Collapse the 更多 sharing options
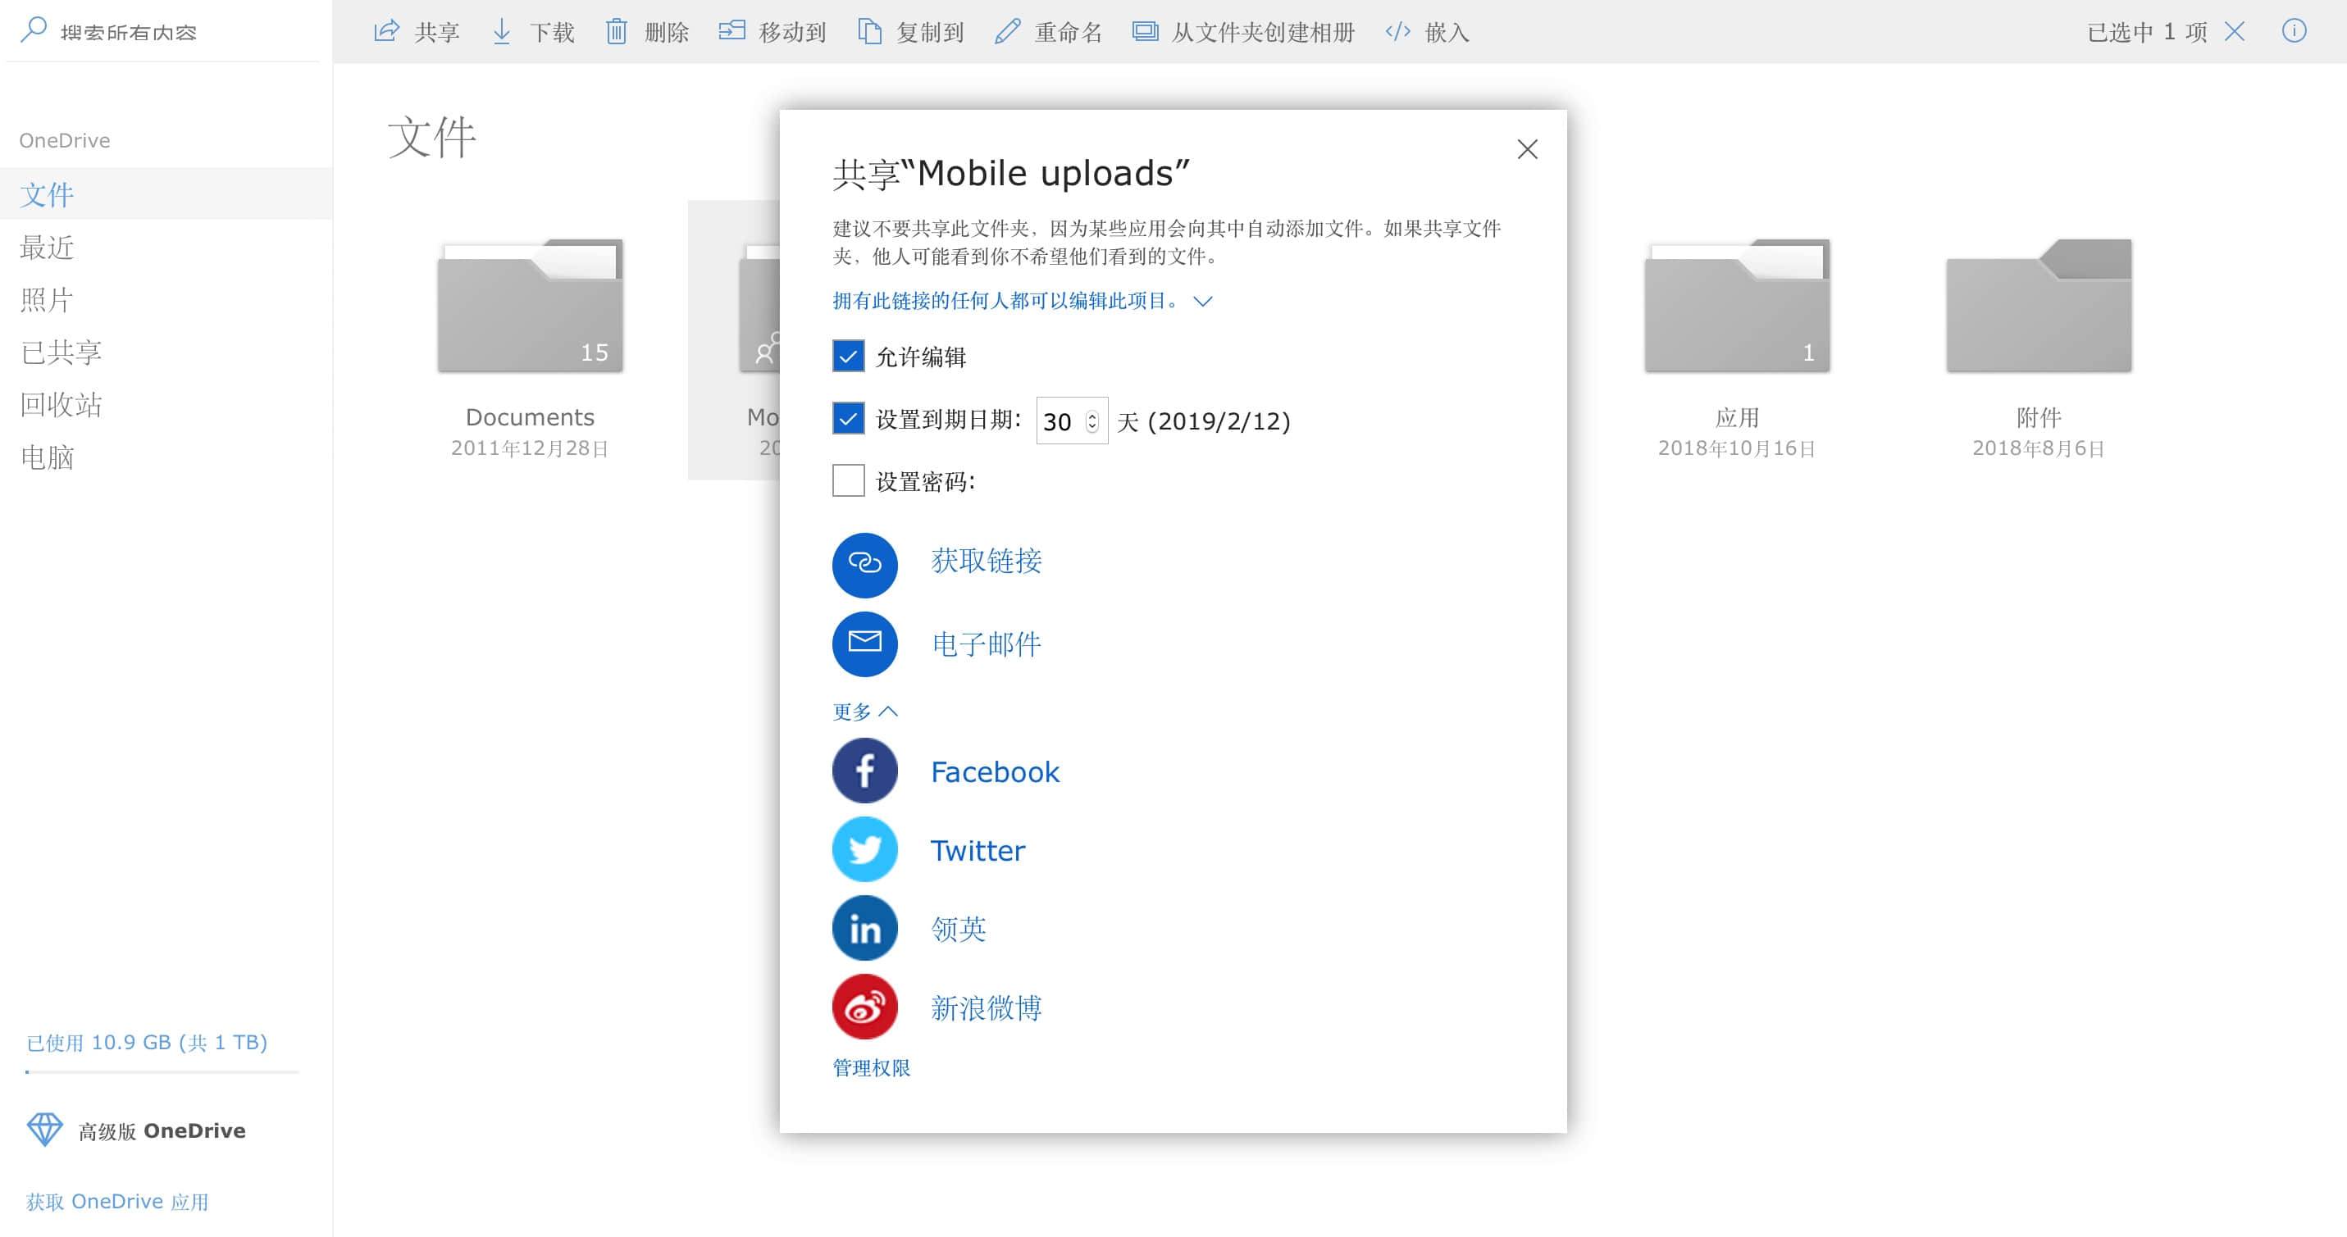 click(x=864, y=712)
